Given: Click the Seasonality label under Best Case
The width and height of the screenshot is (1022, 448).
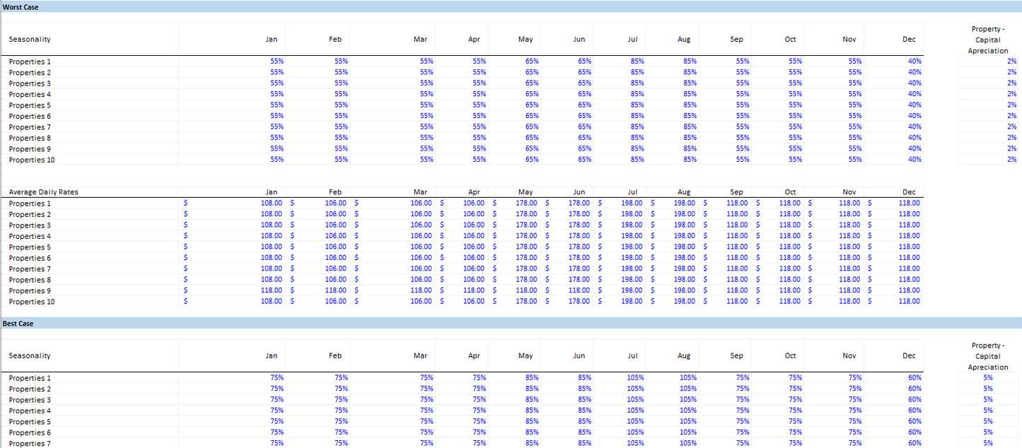Looking at the screenshot, I should coord(30,356).
